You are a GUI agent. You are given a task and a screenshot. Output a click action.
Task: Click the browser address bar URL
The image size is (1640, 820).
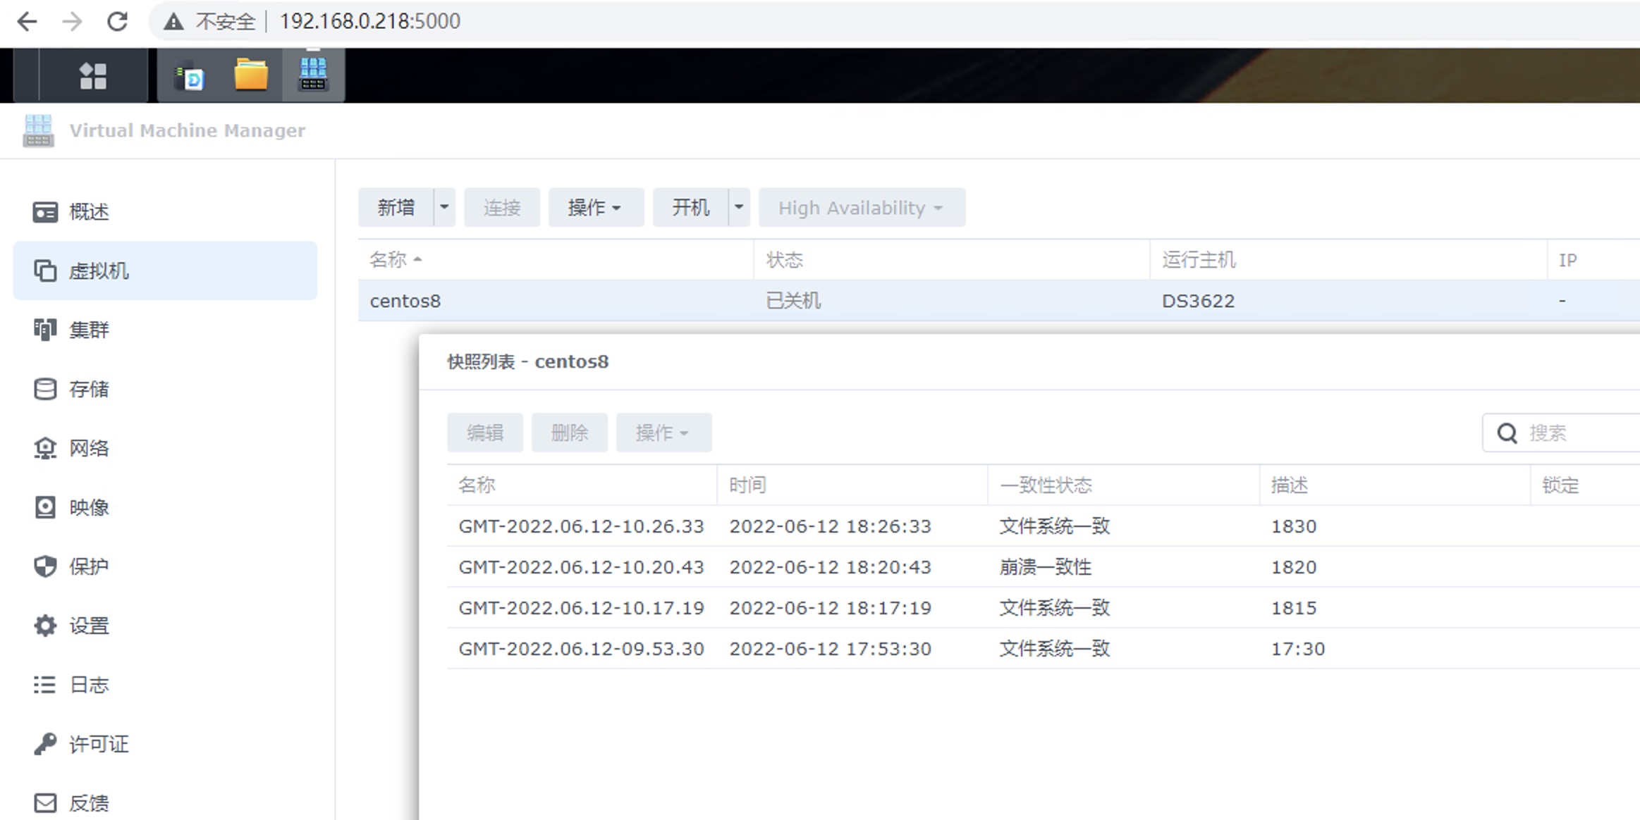[x=370, y=21]
